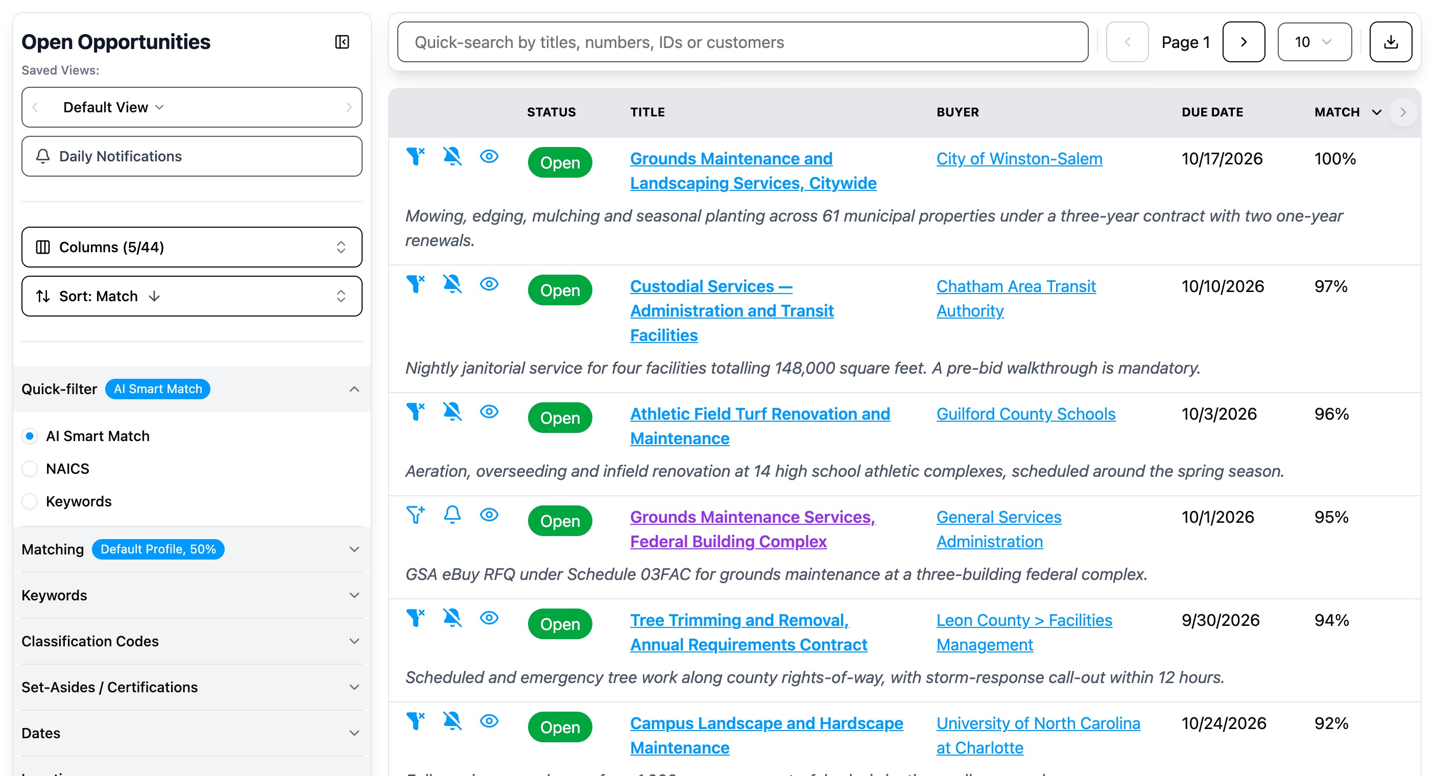This screenshot has width=1434, height=776.
Task: Go to next page arrow
Action: click(1243, 42)
